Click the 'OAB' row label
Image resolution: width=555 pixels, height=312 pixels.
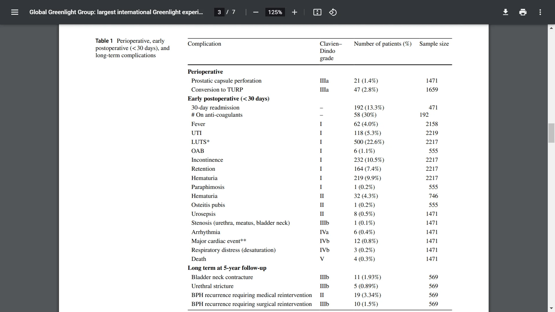point(198,151)
